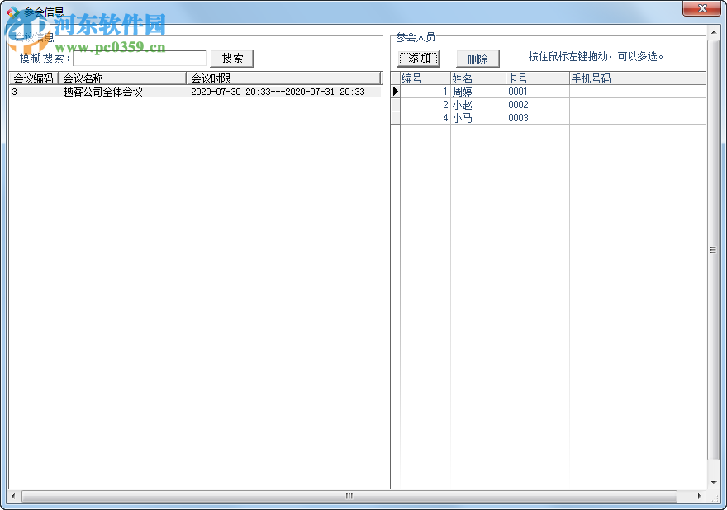Click card number 0001 in the table

point(518,92)
